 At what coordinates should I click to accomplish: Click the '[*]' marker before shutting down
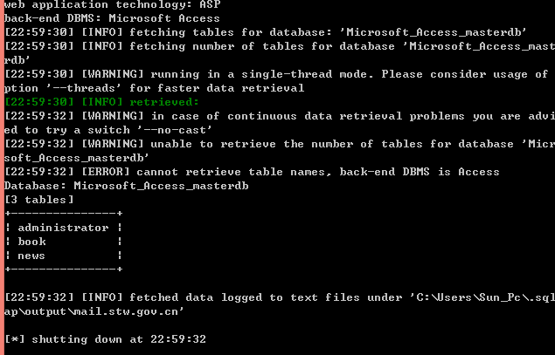click(15, 339)
